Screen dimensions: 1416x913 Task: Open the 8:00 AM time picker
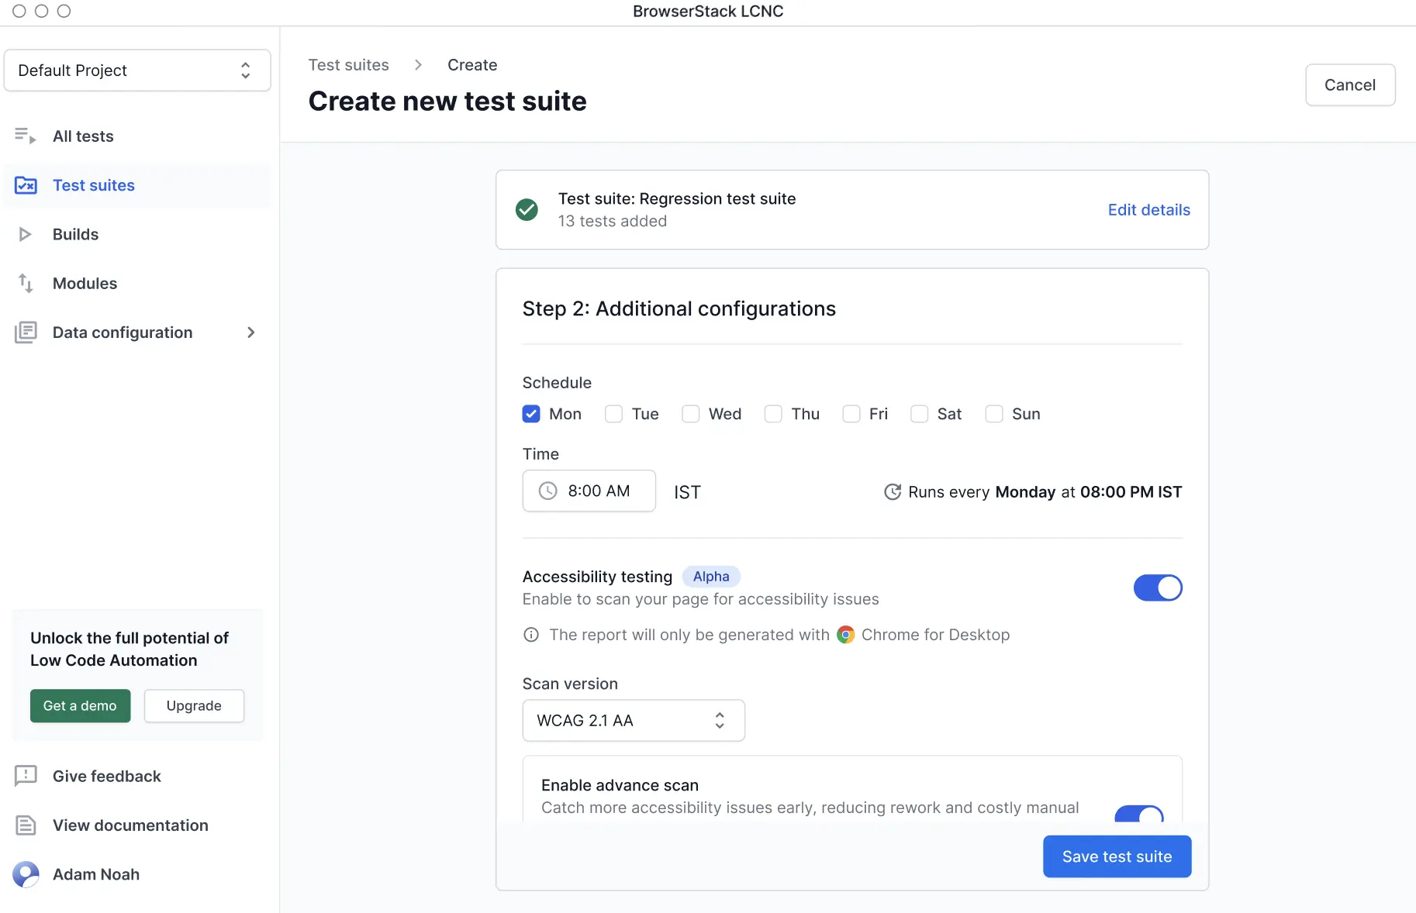(x=589, y=491)
